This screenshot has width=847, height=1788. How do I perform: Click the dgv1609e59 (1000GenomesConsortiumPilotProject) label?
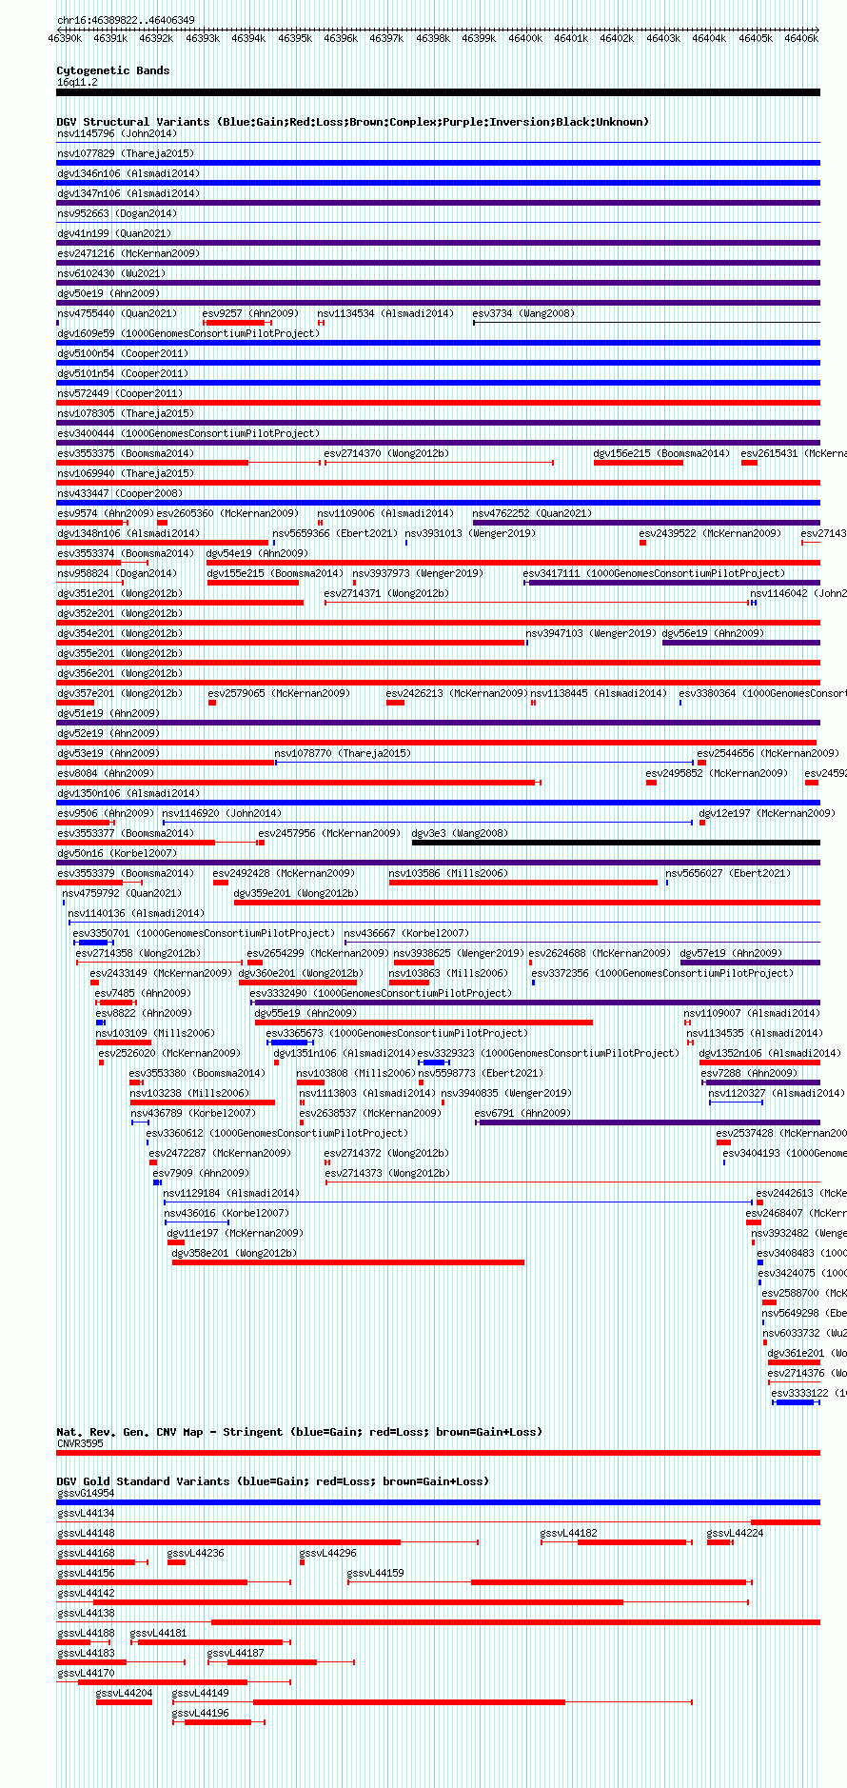click(x=188, y=333)
